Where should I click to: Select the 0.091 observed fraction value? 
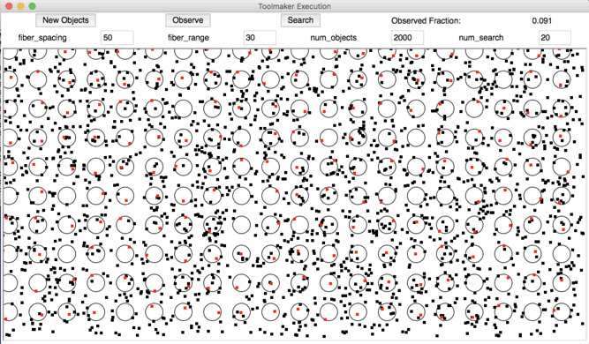[542, 21]
